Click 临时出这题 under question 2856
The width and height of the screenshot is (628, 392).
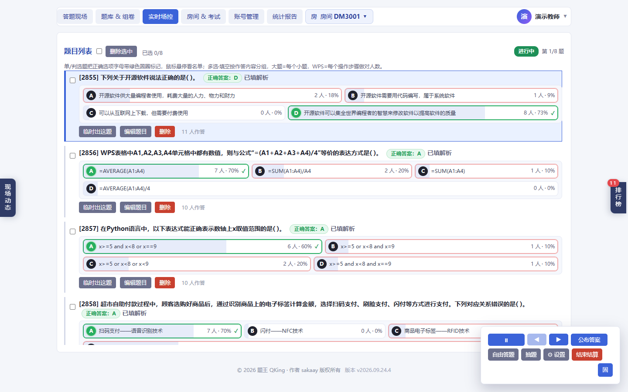pyautogui.click(x=97, y=207)
